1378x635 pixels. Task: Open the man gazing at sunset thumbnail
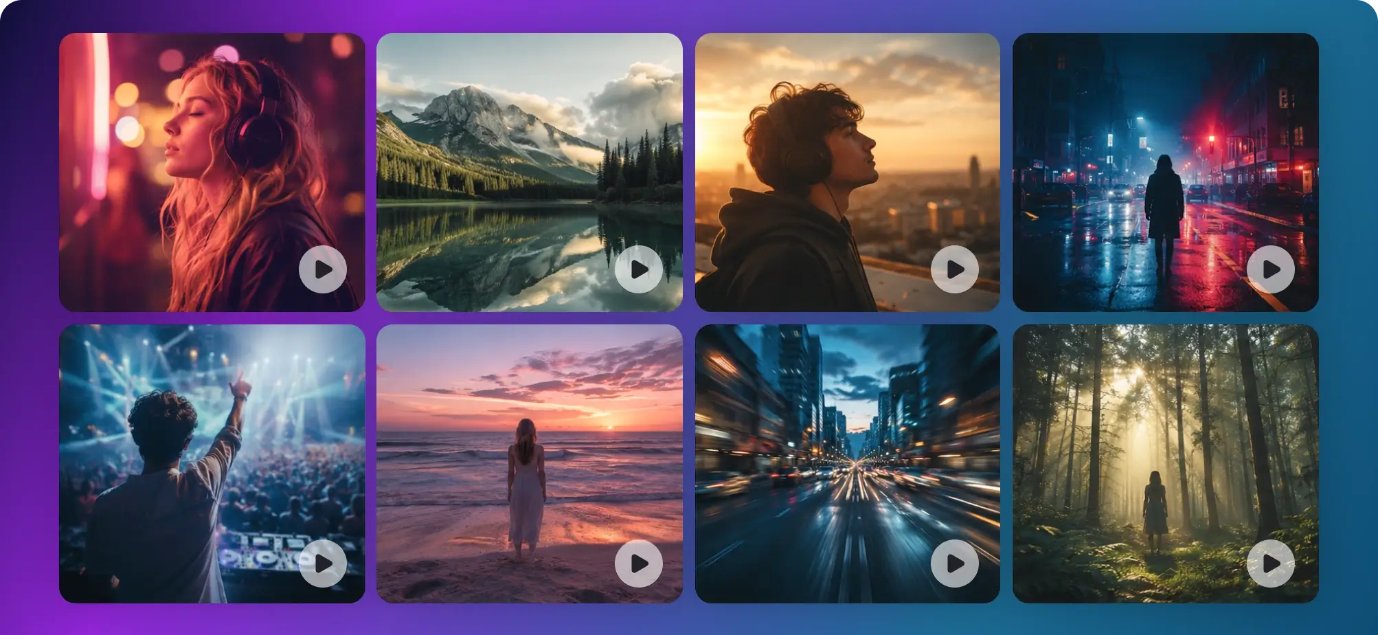click(848, 172)
